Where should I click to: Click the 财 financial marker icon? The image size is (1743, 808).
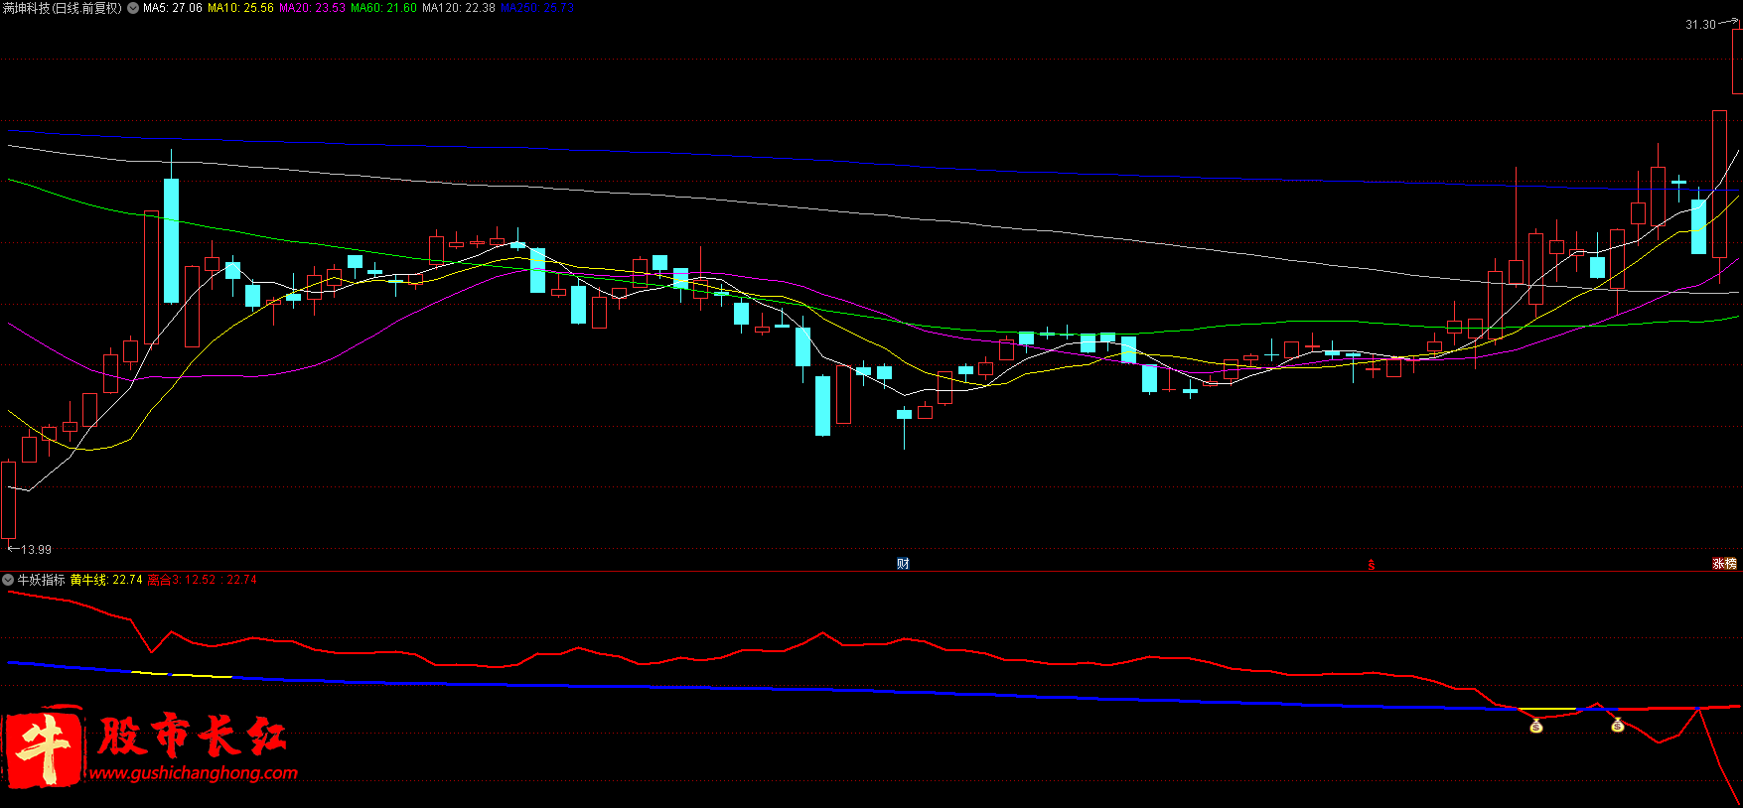(x=903, y=564)
